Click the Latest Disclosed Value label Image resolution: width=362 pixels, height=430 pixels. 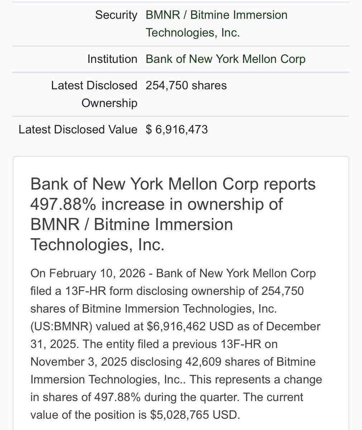[78, 129]
